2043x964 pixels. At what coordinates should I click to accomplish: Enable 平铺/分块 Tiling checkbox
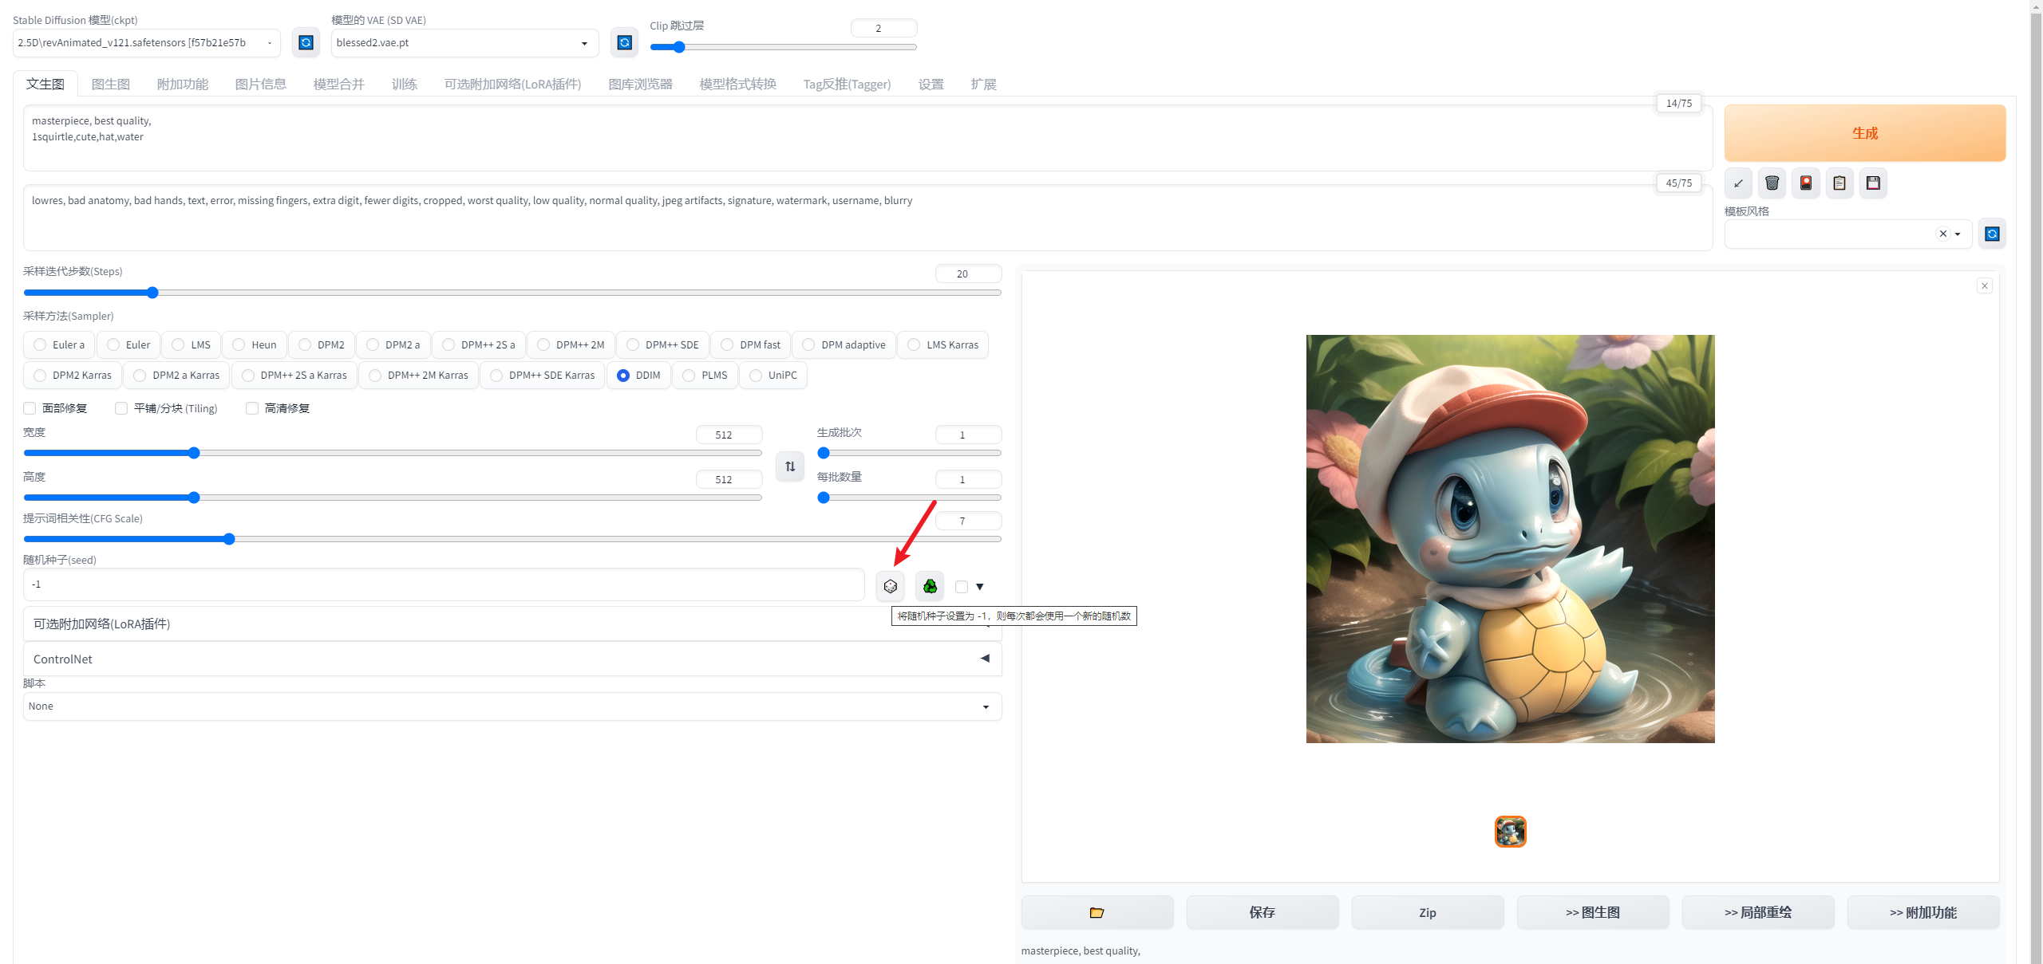[x=121, y=408]
